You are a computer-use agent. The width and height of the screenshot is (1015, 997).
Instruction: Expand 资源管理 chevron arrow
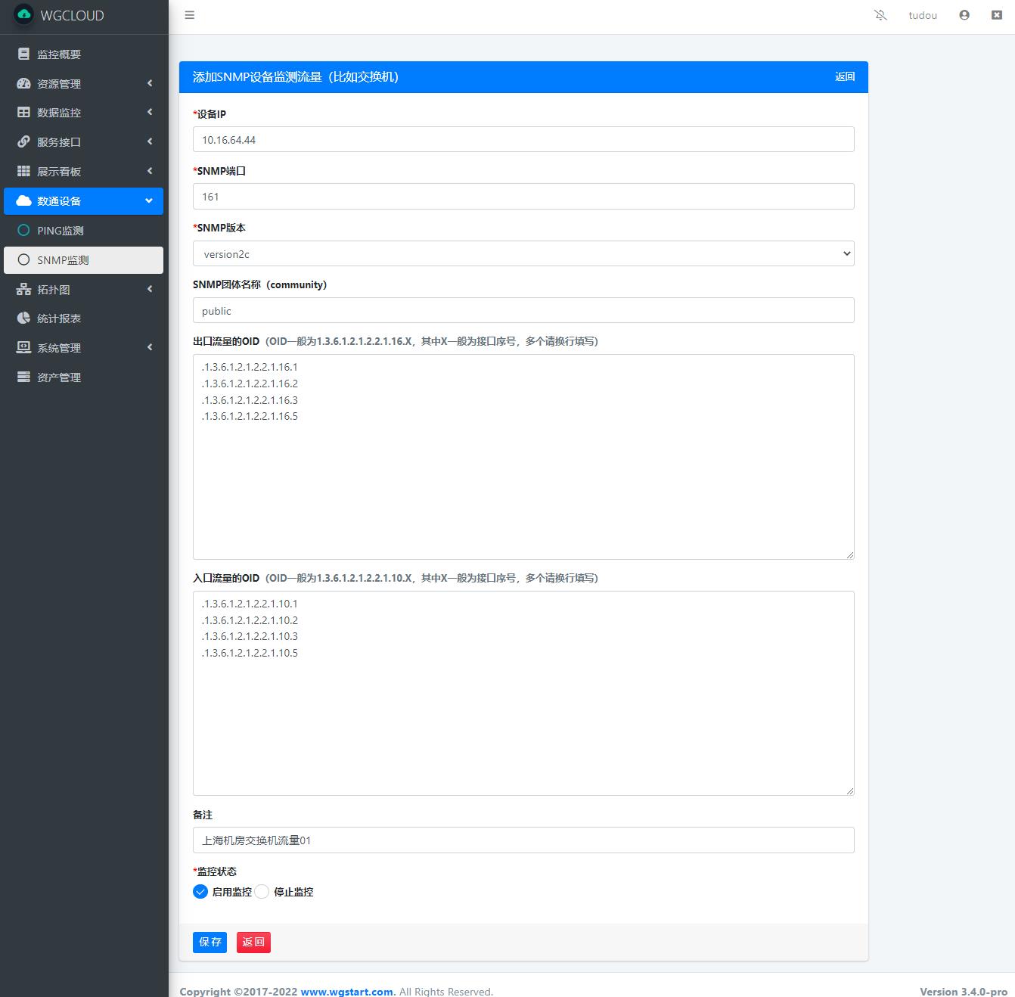tap(150, 83)
